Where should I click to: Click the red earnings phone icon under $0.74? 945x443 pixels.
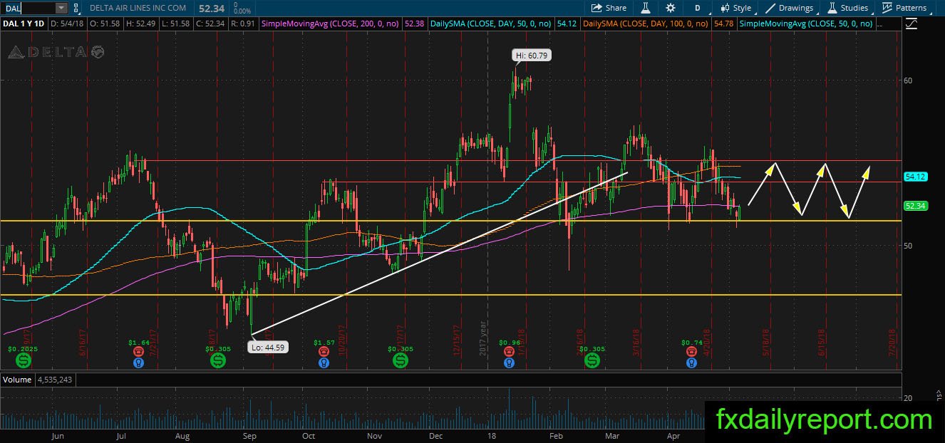691,352
